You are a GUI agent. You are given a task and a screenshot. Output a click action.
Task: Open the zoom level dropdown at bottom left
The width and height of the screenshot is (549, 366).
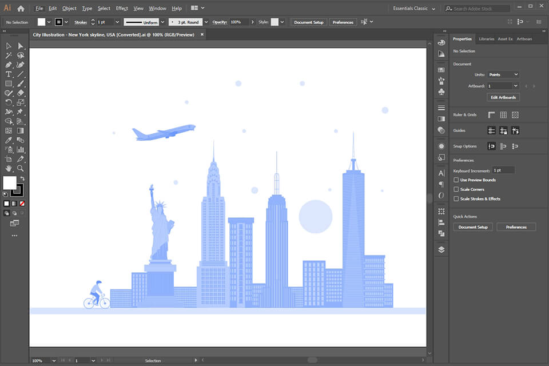55,360
